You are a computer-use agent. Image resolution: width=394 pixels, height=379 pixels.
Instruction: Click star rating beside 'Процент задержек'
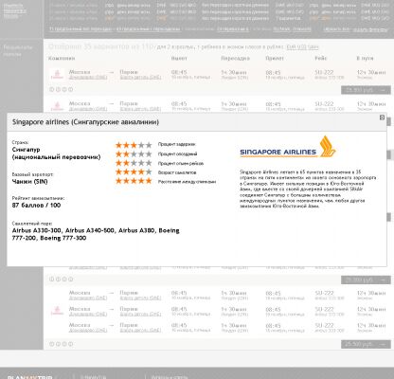[134, 145]
